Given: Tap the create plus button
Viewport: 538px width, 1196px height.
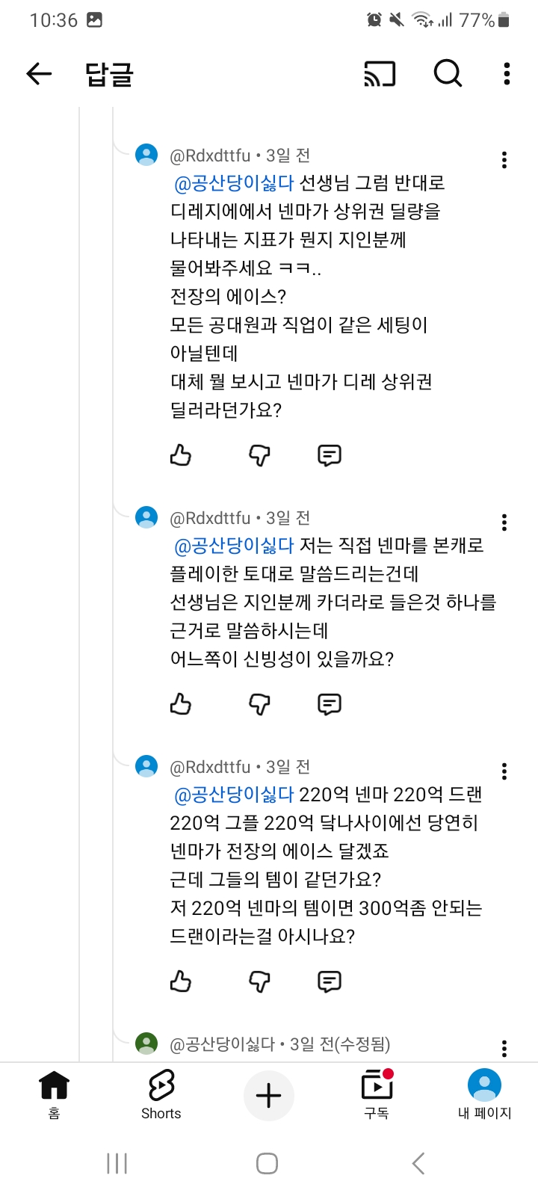Looking at the screenshot, I should tap(268, 1096).
